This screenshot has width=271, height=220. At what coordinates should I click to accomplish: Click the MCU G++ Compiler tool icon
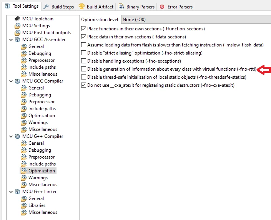[17, 136]
